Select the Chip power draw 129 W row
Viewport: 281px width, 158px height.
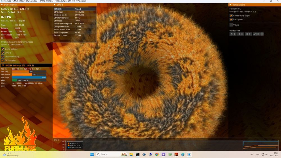point(74,26)
